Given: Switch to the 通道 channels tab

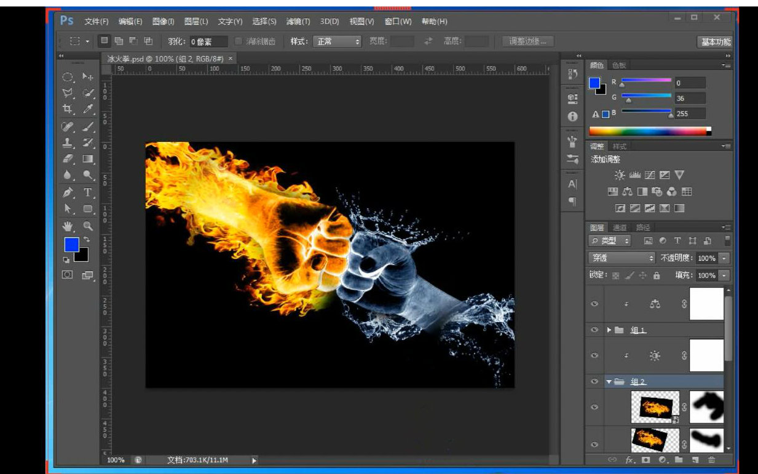Looking at the screenshot, I should pos(620,227).
